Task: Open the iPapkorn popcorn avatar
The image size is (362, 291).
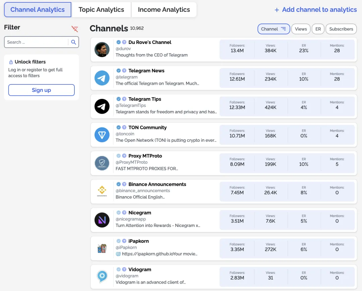Action: click(102, 248)
